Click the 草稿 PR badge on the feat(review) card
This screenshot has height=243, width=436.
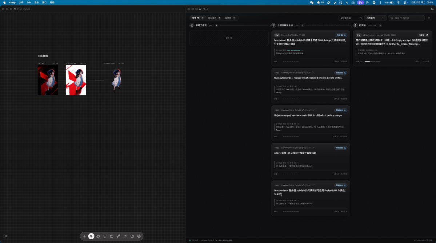(x=341, y=185)
